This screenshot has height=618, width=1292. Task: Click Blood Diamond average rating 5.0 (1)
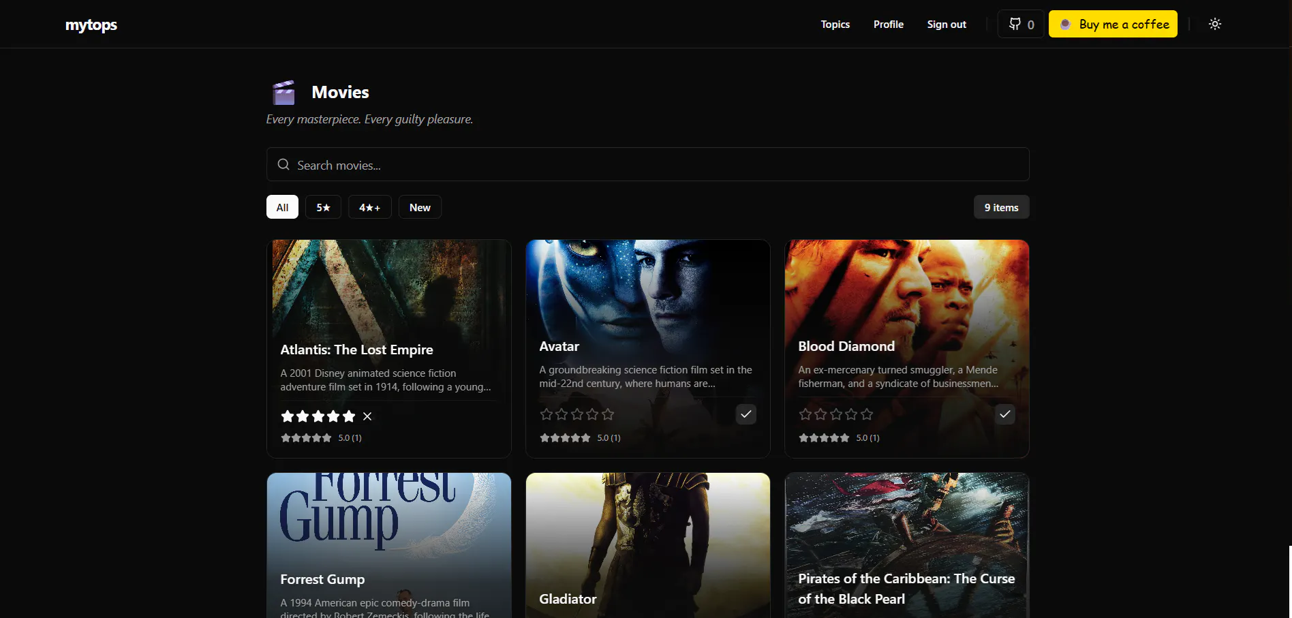pyautogui.click(x=839, y=438)
